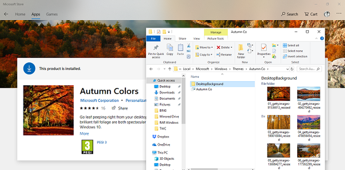The width and height of the screenshot is (345, 170).
Task: Click Pin to Quick access in File Explorer
Action: tap(156, 52)
